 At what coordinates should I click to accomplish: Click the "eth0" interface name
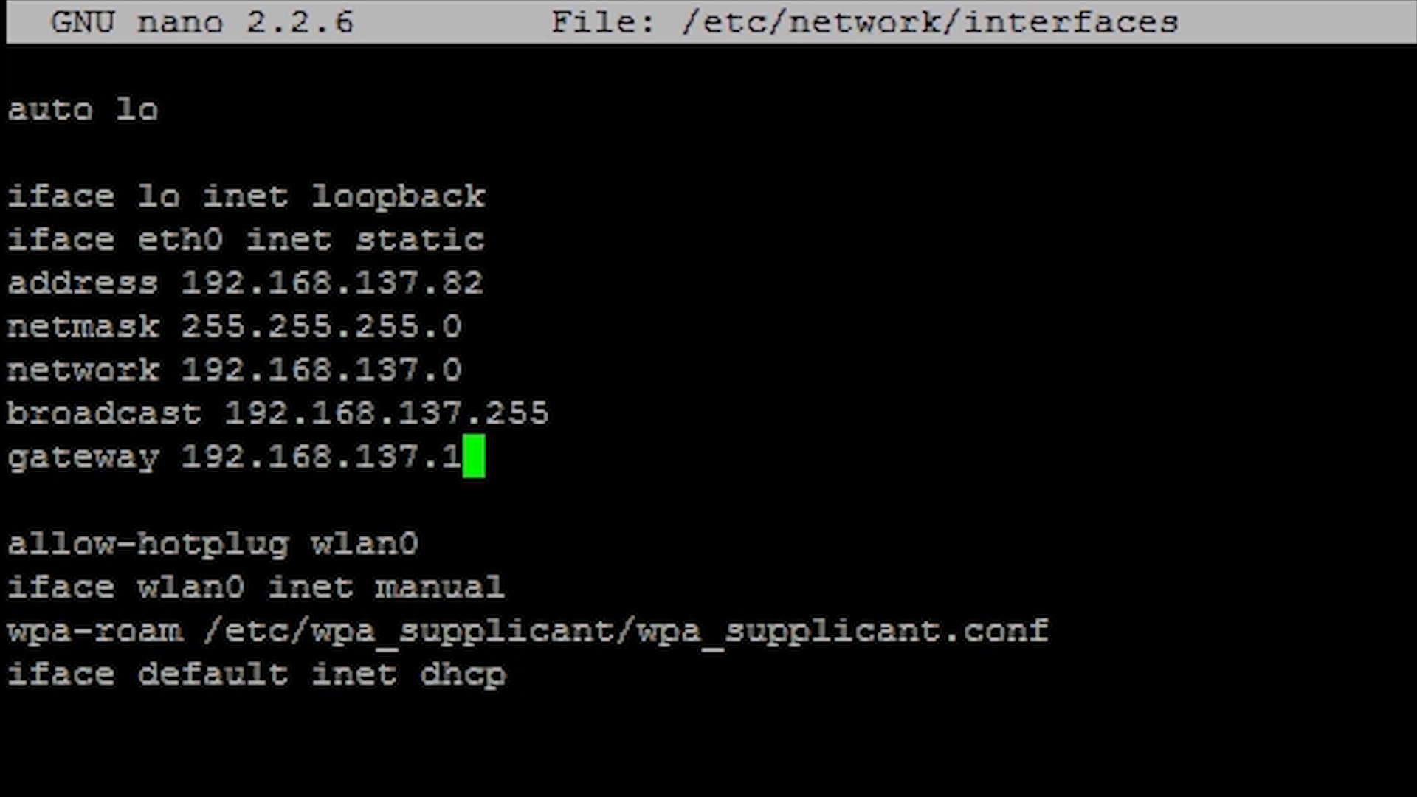coord(180,240)
